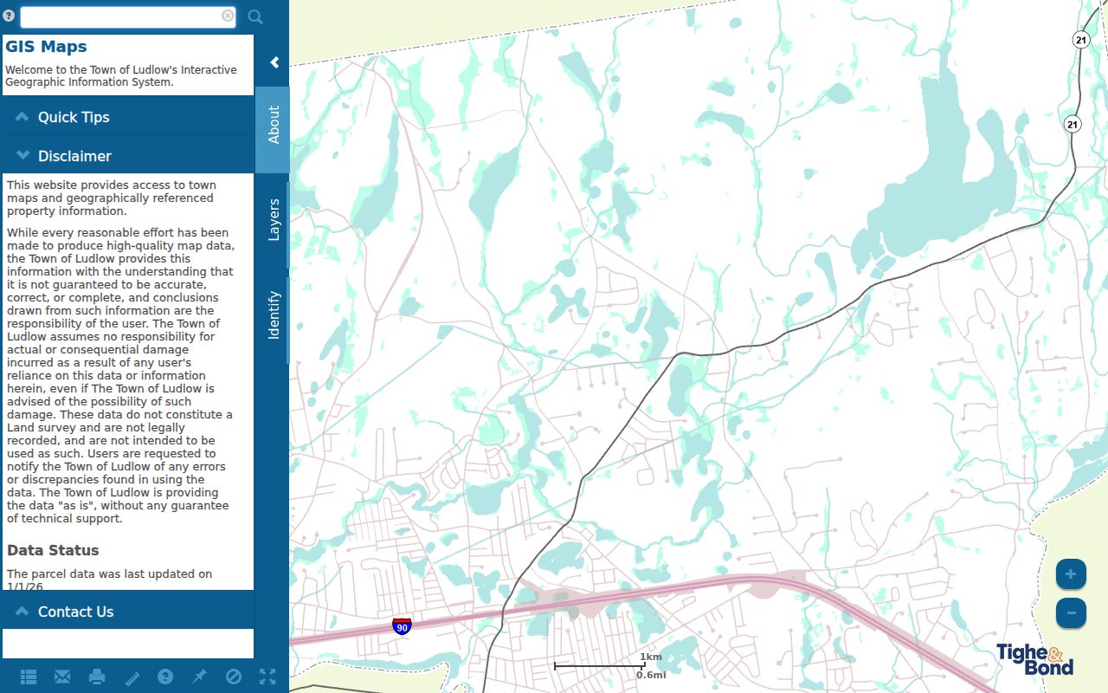
Task: Open the help icon beside the search box
Action: 9,16
